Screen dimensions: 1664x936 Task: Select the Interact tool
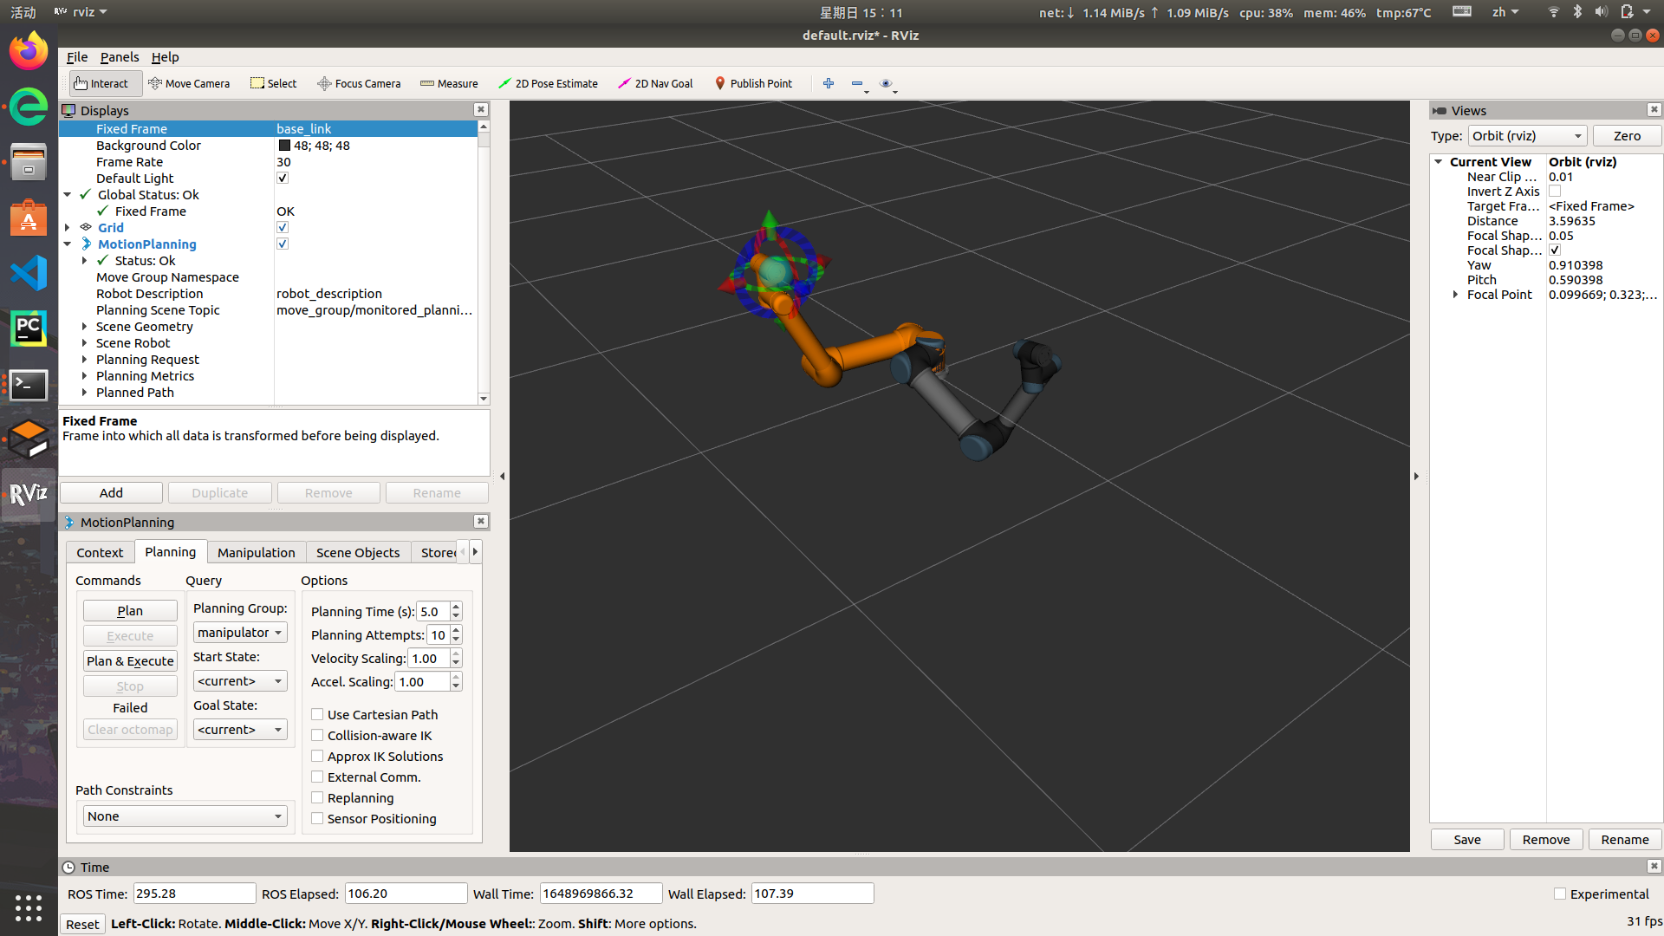tap(105, 83)
